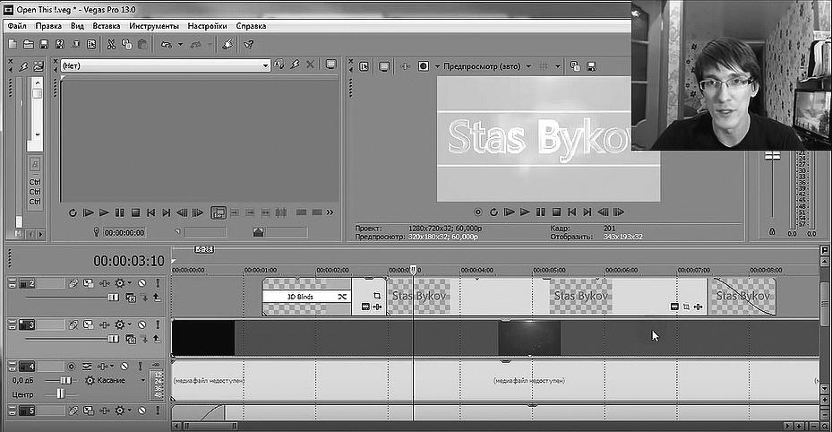Click the Copy icon in the toolbar
The width and height of the screenshot is (832, 432).
tap(126, 45)
